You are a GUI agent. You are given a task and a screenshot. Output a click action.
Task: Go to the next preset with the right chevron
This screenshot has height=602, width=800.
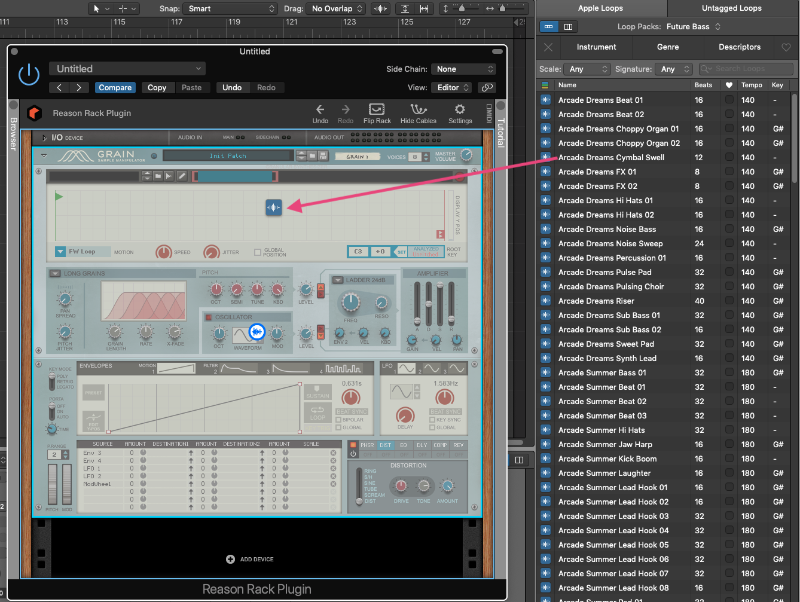tap(79, 87)
